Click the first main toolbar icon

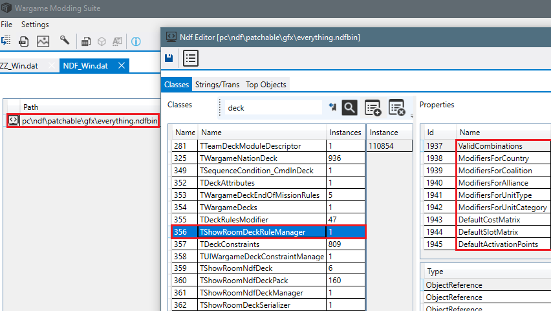coord(6,41)
